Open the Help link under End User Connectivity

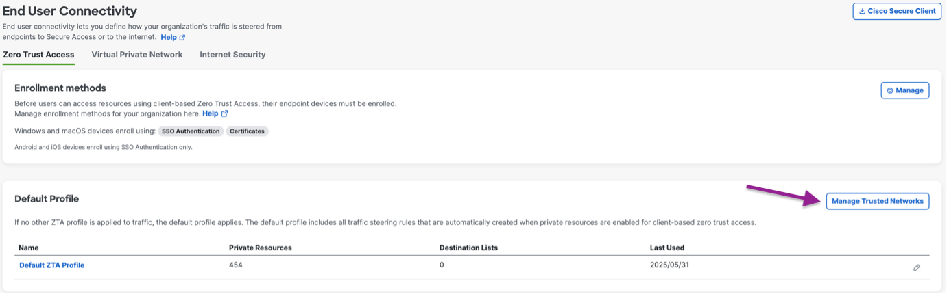(x=169, y=37)
